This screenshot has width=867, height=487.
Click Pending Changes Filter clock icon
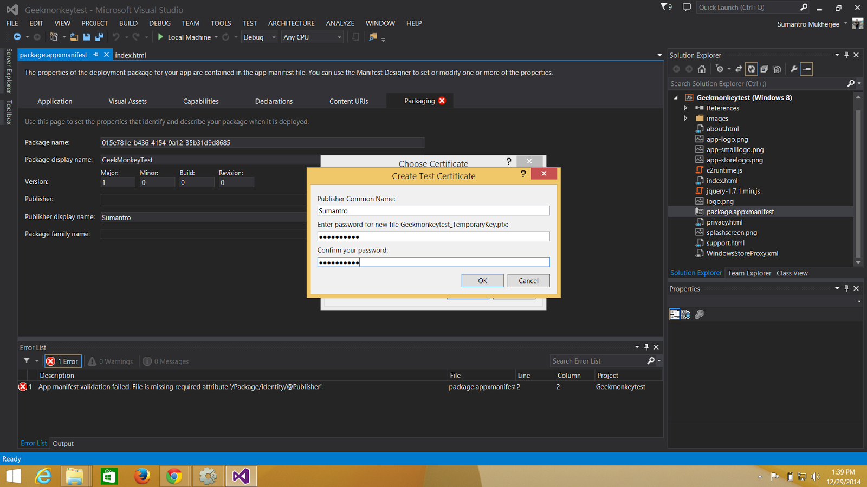point(719,69)
